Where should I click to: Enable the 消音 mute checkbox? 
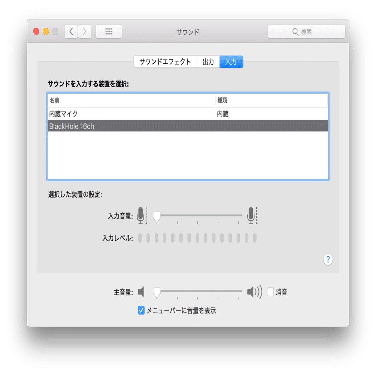pyautogui.click(x=270, y=291)
